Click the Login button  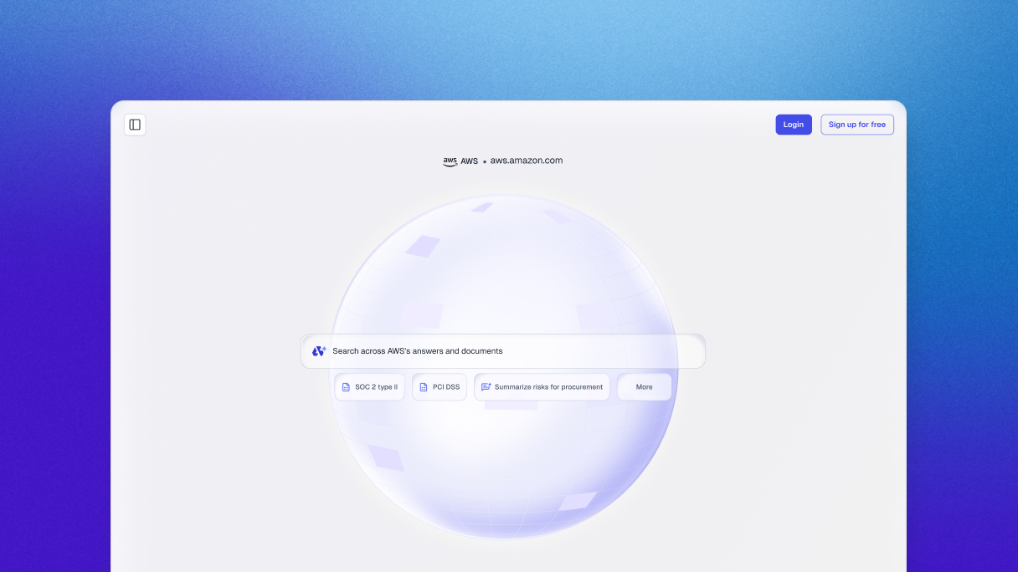click(x=793, y=125)
